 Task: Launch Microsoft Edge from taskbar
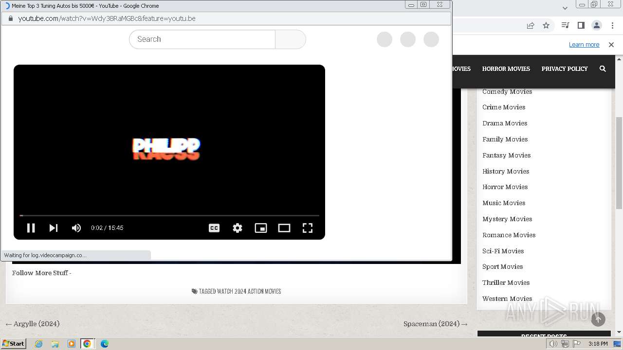click(104, 344)
